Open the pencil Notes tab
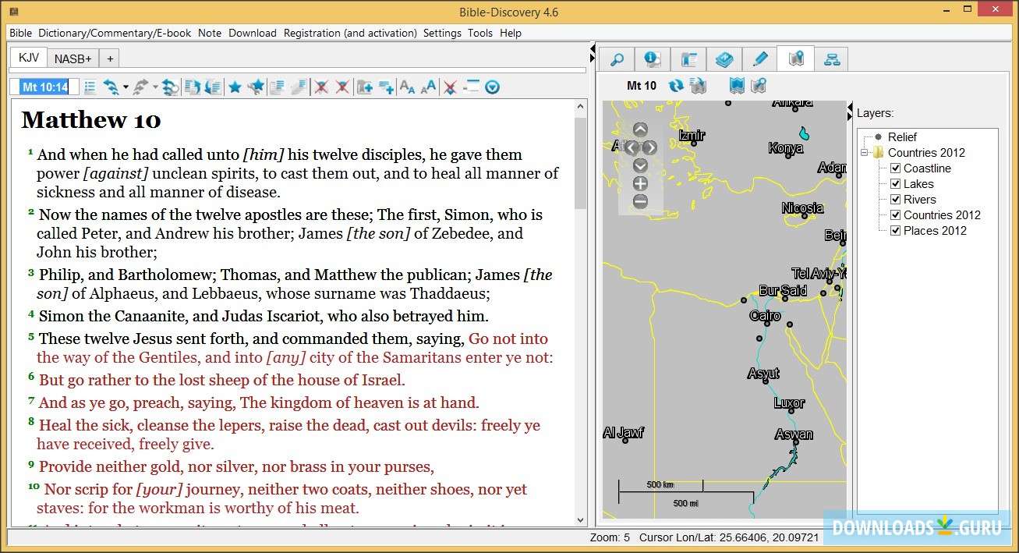The image size is (1019, 553). (760, 59)
